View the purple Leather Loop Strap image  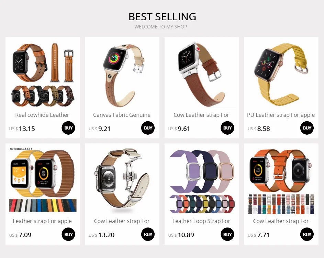click(x=202, y=181)
